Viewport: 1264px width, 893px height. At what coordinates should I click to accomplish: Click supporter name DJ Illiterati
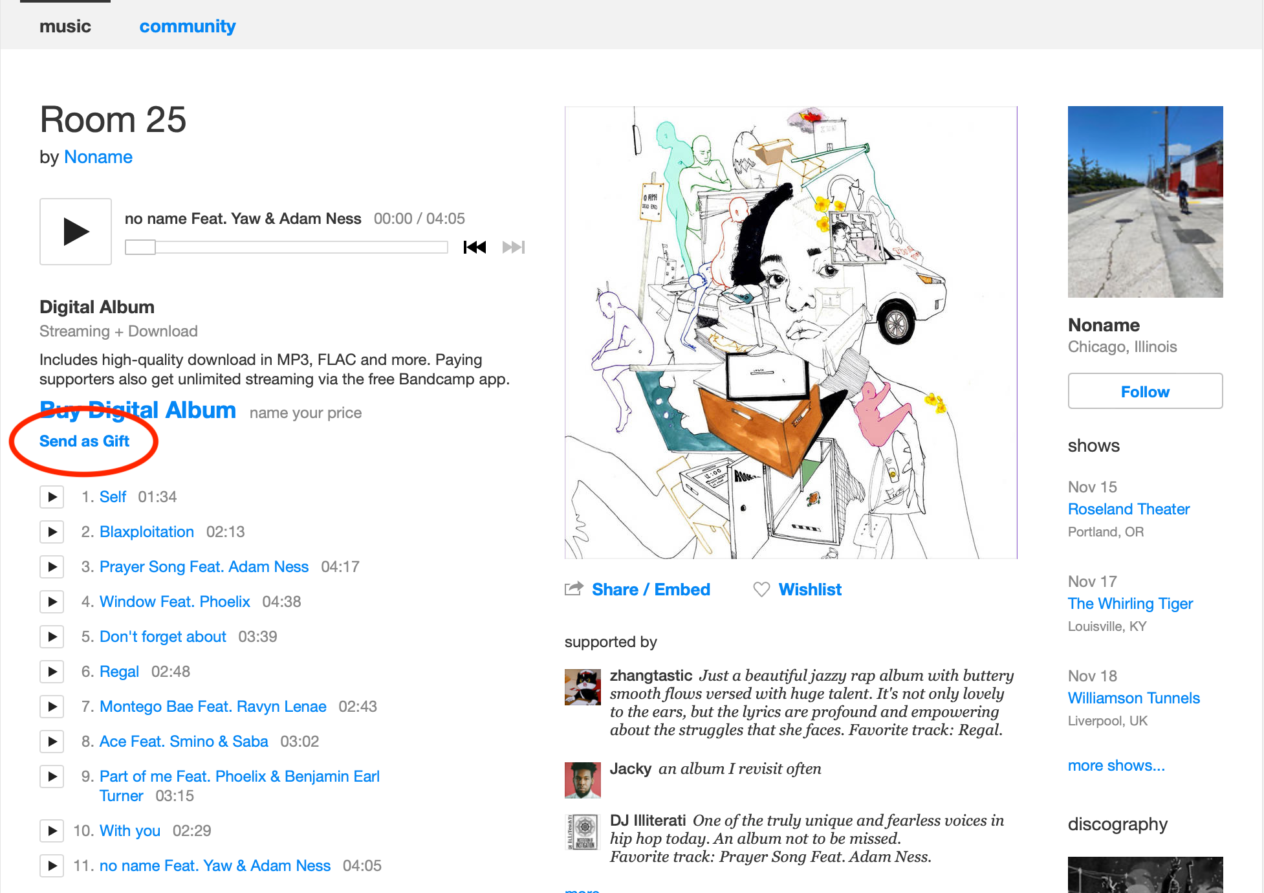[648, 821]
